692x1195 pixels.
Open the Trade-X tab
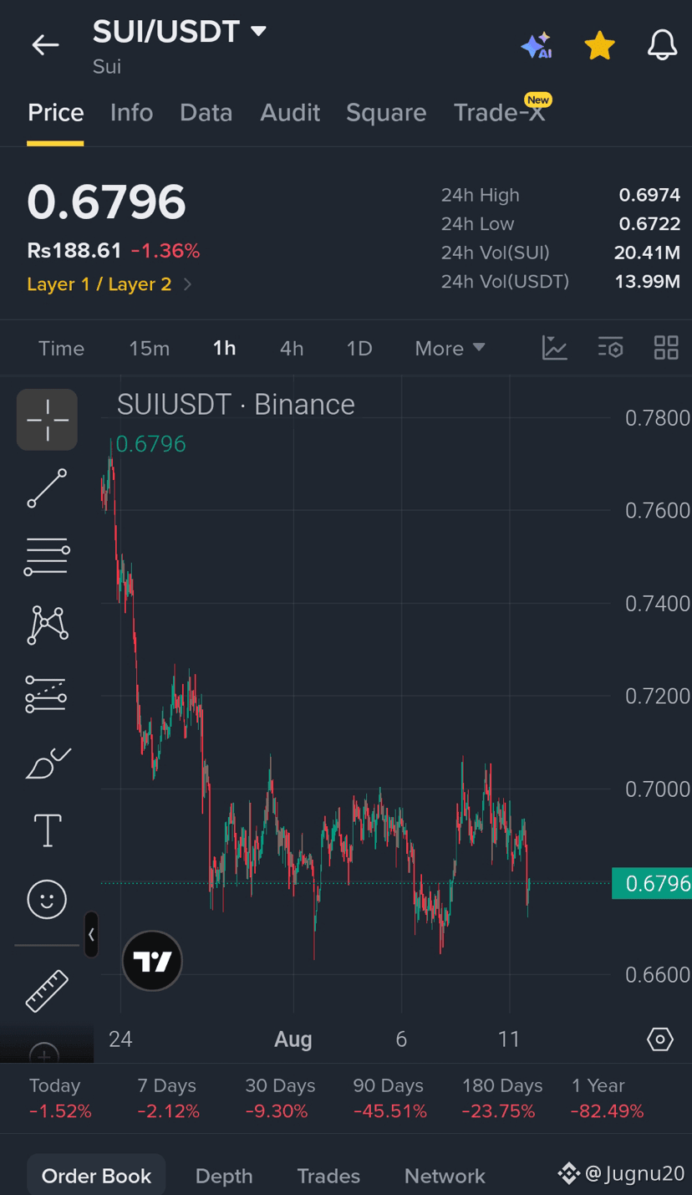[x=500, y=113]
